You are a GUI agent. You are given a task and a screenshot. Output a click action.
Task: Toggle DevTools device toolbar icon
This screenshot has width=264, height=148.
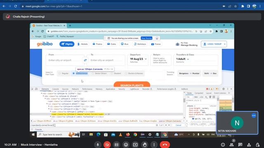36,89
